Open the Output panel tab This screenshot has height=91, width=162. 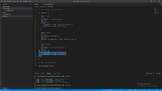pos(43,74)
